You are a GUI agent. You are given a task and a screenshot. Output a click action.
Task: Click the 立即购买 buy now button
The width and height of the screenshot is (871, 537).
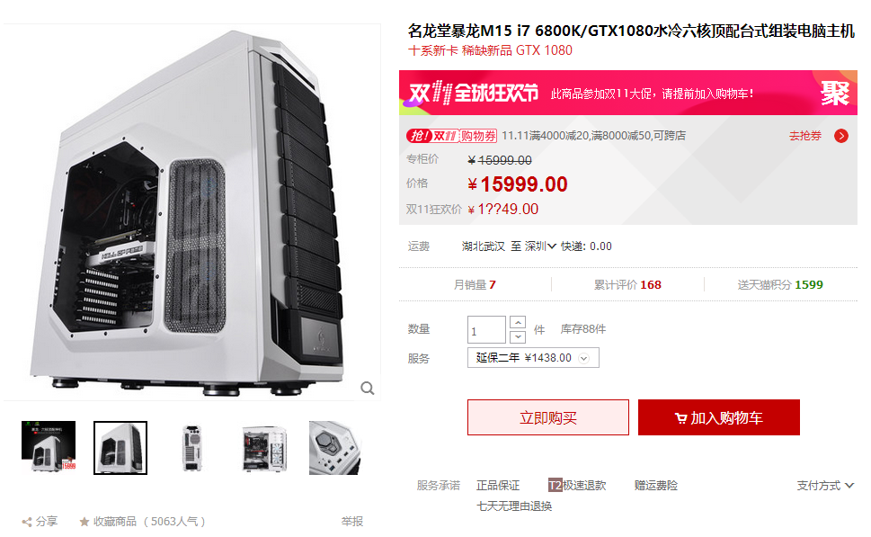click(x=547, y=417)
